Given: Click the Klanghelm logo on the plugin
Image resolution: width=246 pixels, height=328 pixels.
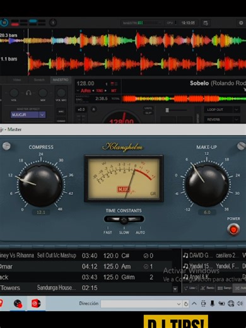Looking at the screenshot, I should coord(123,147).
